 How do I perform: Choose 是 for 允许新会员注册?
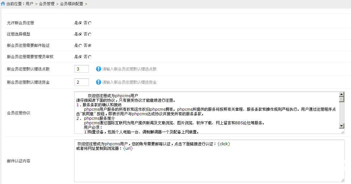[80, 23]
